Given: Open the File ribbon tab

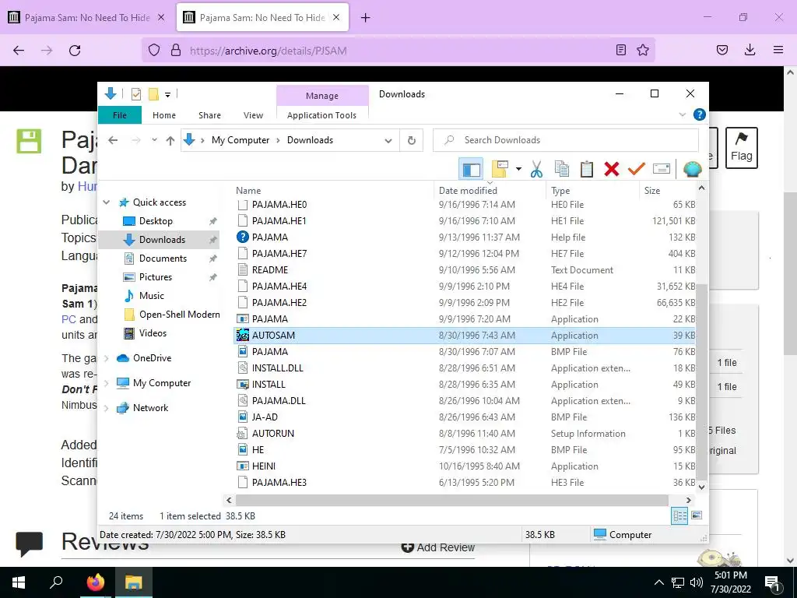Looking at the screenshot, I should 119,115.
